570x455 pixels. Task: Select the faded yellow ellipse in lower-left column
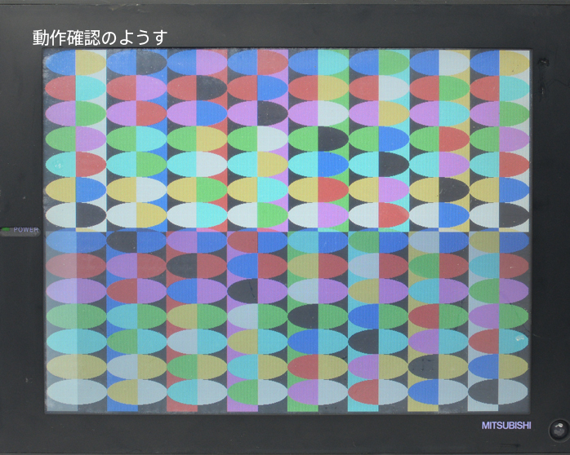pos(76,367)
